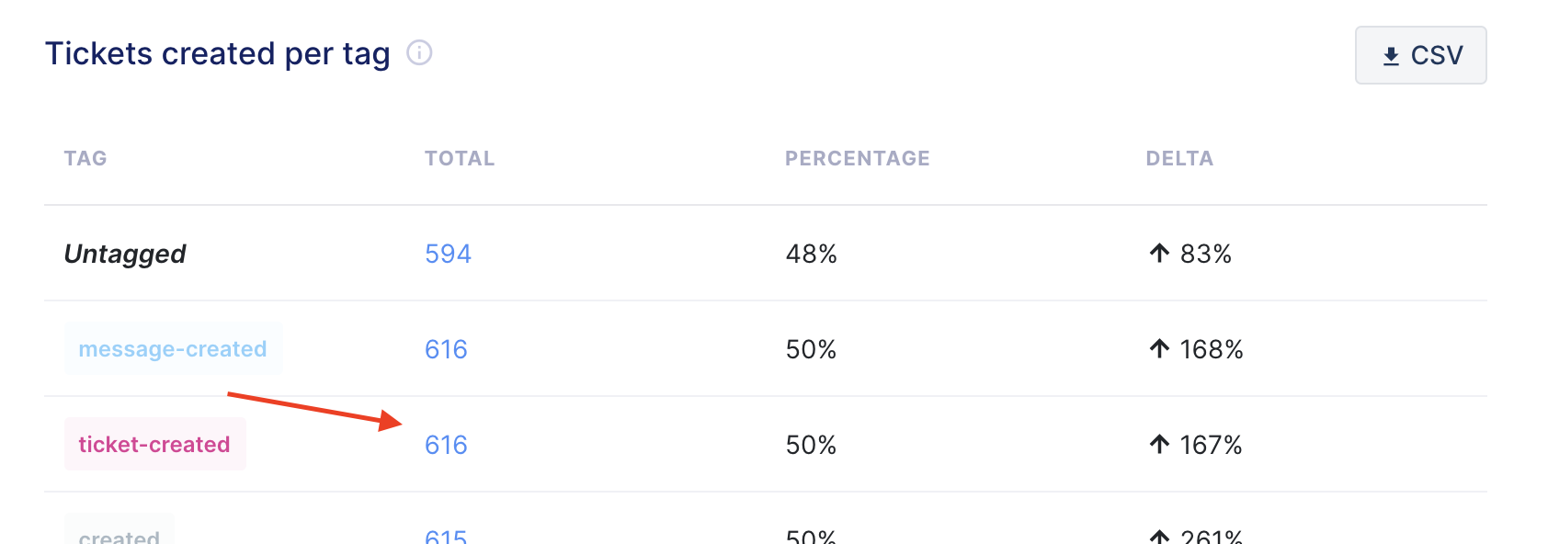Open the 616 total in the ticket-created row
The height and width of the screenshot is (544, 1548).
tap(446, 445)
